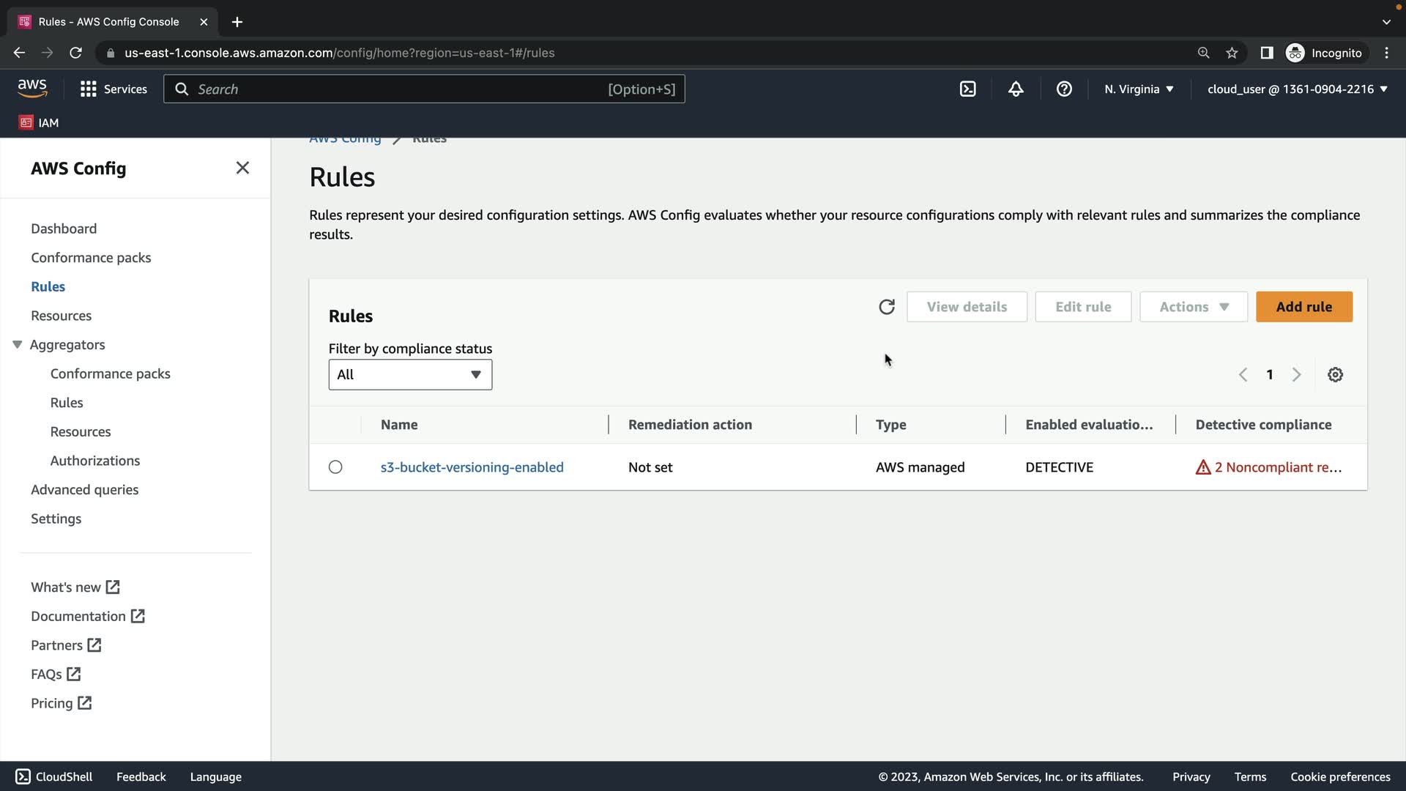Open the s3-bucket-versioning-enabled rule link
1406x791 pixels.
pyautogui.click(x=472, y=467)
